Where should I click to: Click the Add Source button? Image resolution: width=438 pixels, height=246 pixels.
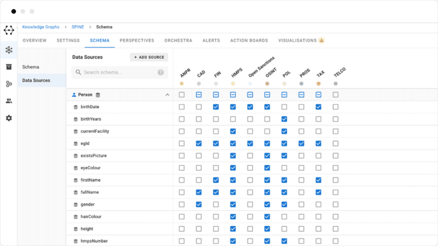[x=149, y=58]
